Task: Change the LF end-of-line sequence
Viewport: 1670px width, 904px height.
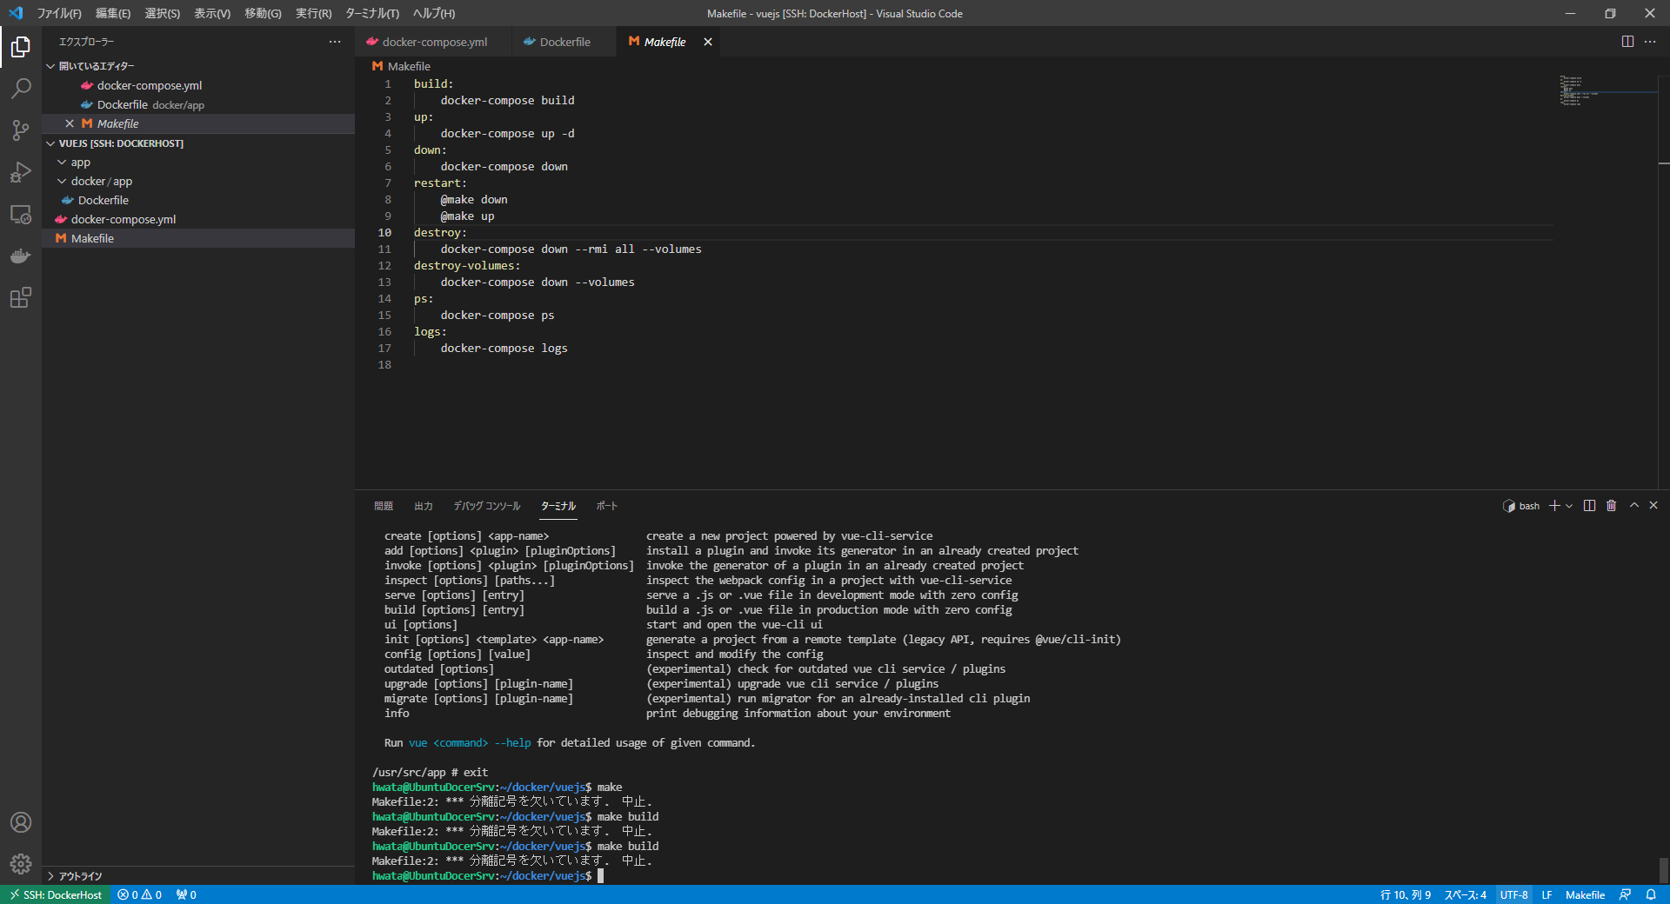Action: click(x=1547, y=894)
